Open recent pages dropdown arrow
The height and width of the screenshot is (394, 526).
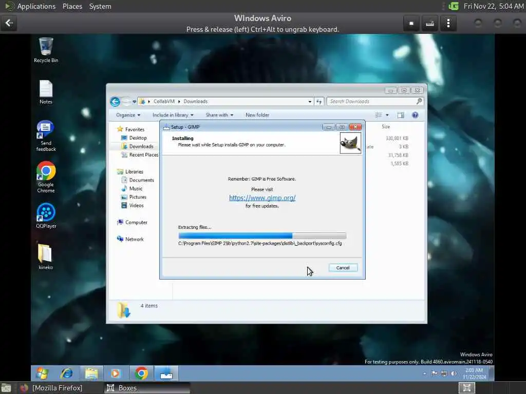coord(134,102)
